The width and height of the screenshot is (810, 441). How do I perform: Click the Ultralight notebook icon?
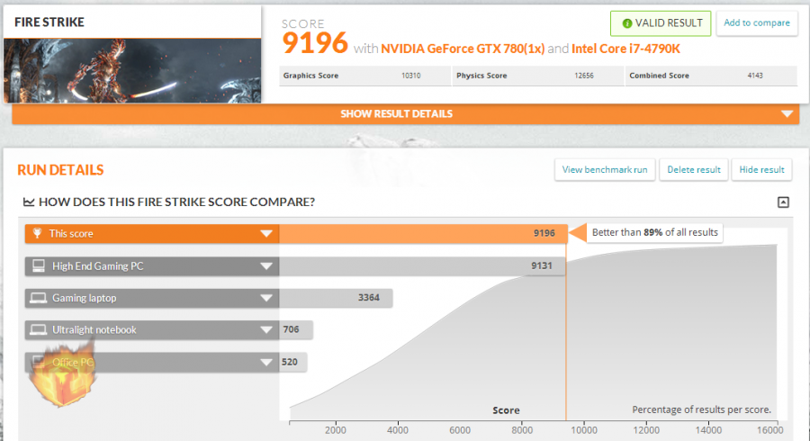pos(38,329)
